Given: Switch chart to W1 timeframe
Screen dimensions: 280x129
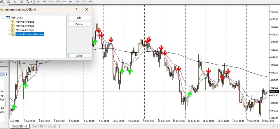Looking at the screenshot, I should (x=84, y=1).
